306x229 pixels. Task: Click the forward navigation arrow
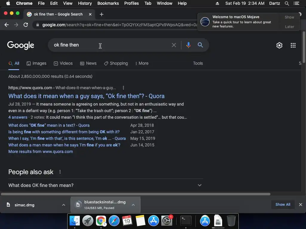point(16,25)
